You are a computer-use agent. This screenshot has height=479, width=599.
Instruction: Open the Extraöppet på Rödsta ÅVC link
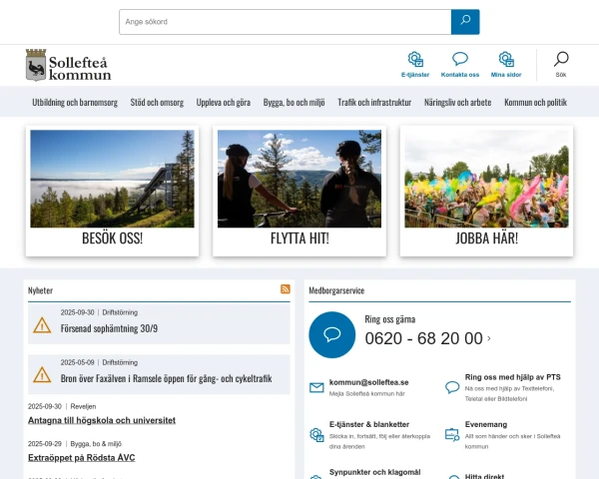[81, 457]
